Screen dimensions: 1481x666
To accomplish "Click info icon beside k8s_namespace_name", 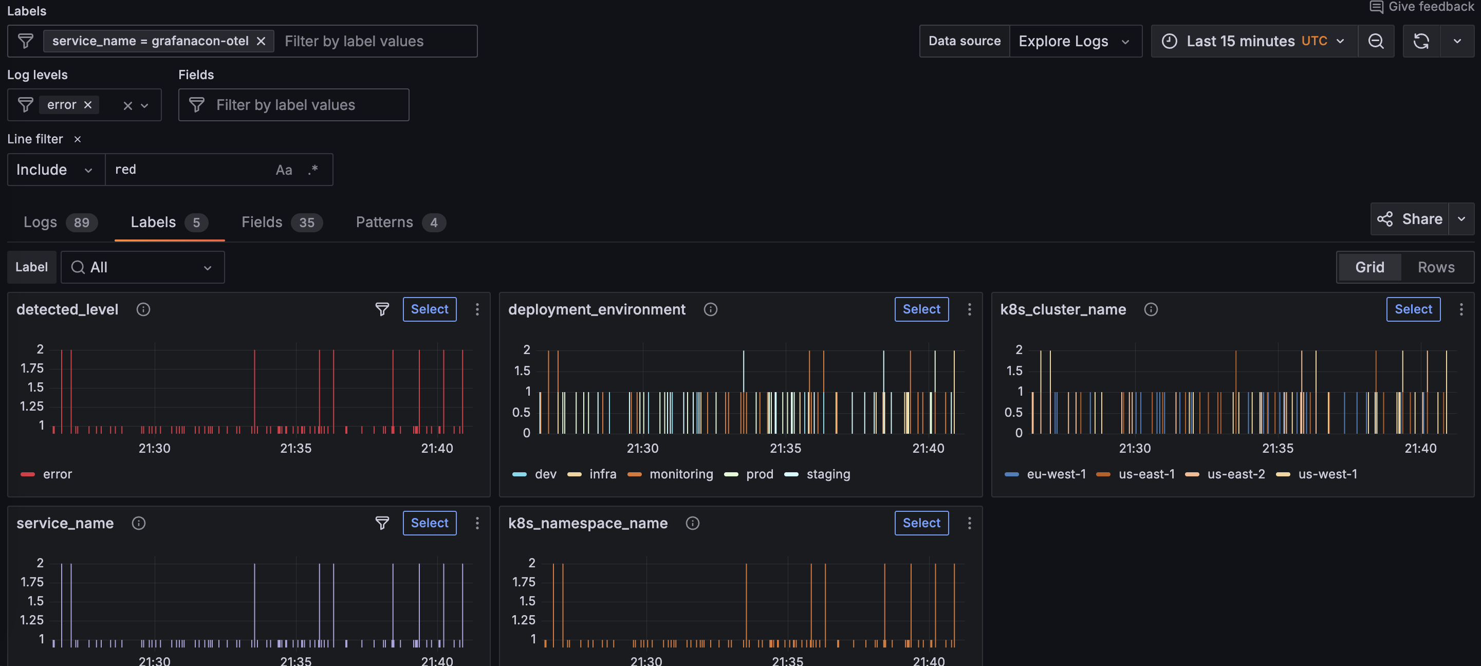I will (x=692, y=523).
